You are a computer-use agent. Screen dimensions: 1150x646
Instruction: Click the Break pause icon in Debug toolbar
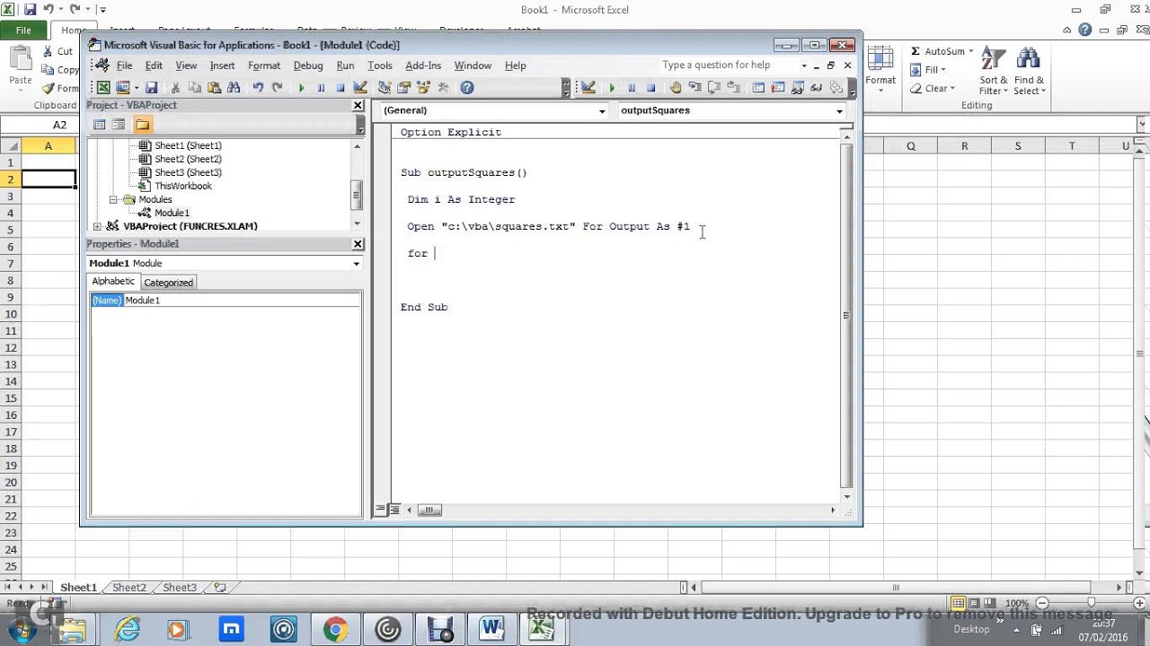click(x=632, y=88)
